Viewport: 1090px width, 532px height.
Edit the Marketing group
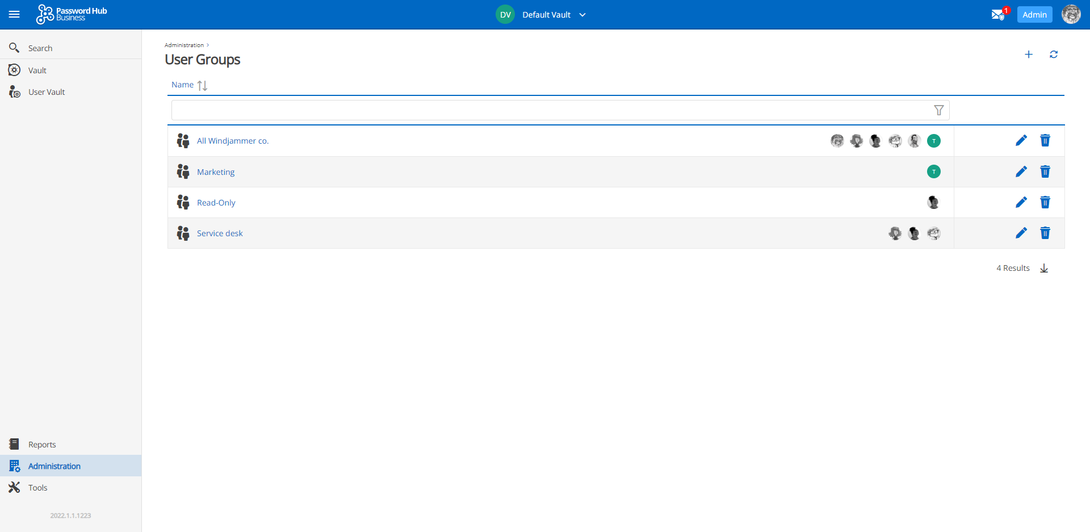pos(1021,171)
